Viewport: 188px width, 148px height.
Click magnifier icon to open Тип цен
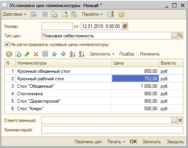tap(180, 36)
